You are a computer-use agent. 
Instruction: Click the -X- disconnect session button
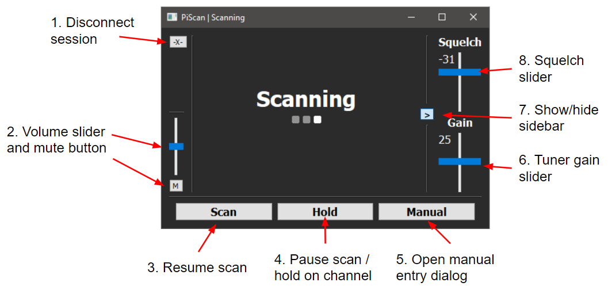[x=178, y=42]
